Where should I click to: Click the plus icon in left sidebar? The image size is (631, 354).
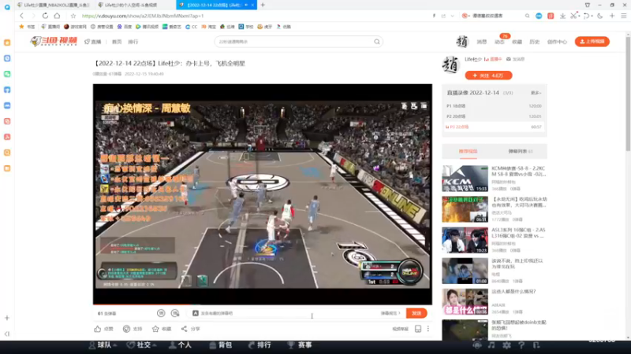(7, 318)
